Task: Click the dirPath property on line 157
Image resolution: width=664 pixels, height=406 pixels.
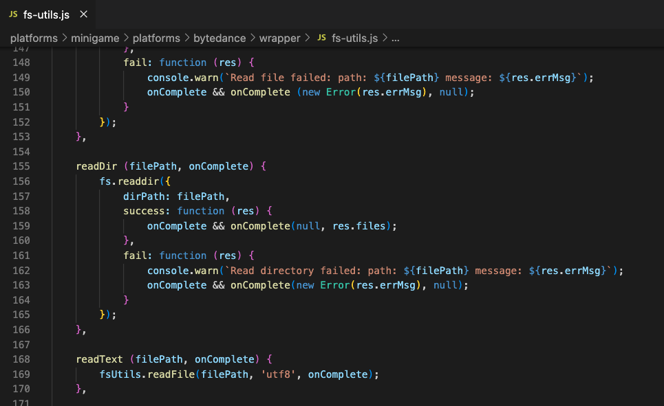Action: (x=144, y=196)
